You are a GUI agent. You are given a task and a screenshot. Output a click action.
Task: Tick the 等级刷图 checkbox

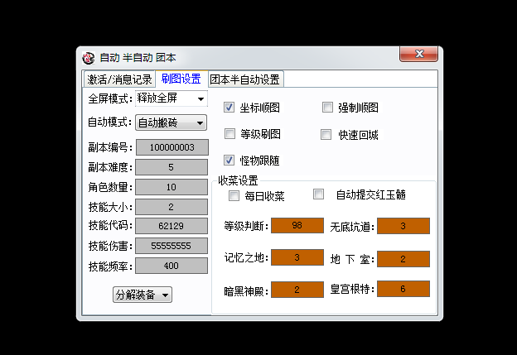(x=230, y=134)
